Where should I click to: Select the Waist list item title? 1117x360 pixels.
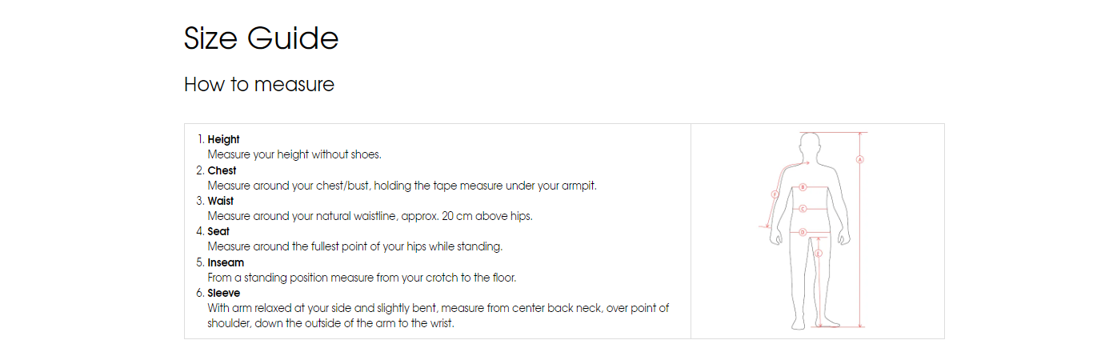pyautogui.click(x=222, y=201)
